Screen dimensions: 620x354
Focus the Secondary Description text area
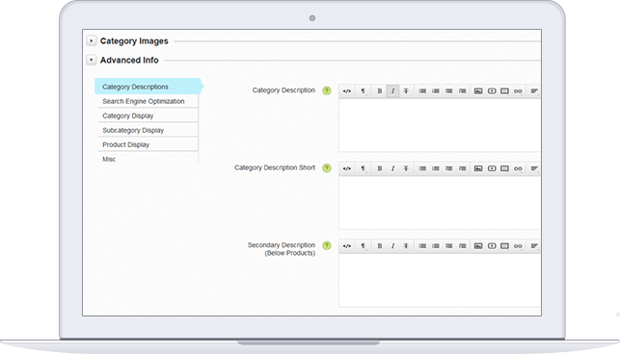pyautogui.click(x=440, y=280)
